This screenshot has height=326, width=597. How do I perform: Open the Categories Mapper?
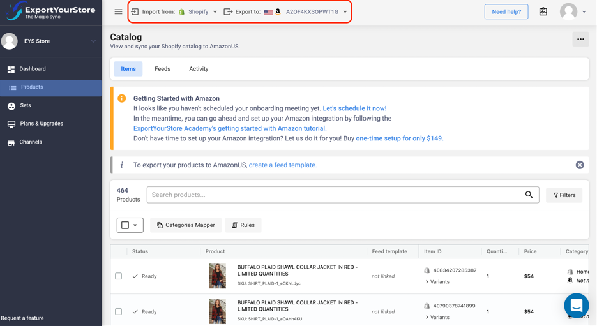(186, 225)
